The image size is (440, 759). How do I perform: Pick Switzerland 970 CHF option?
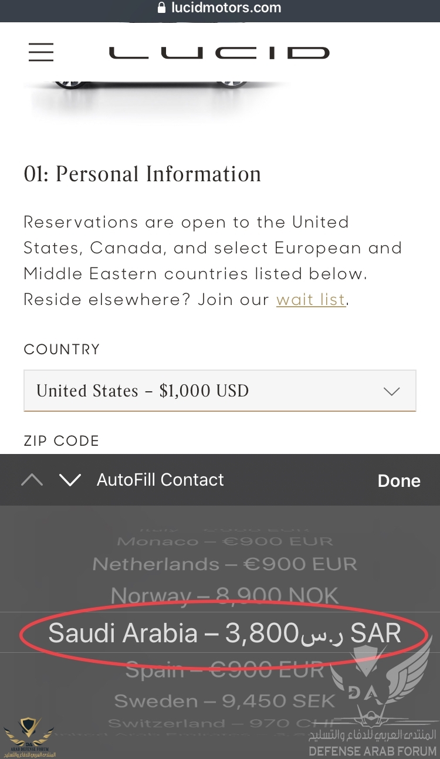click(x=225, y=723)
